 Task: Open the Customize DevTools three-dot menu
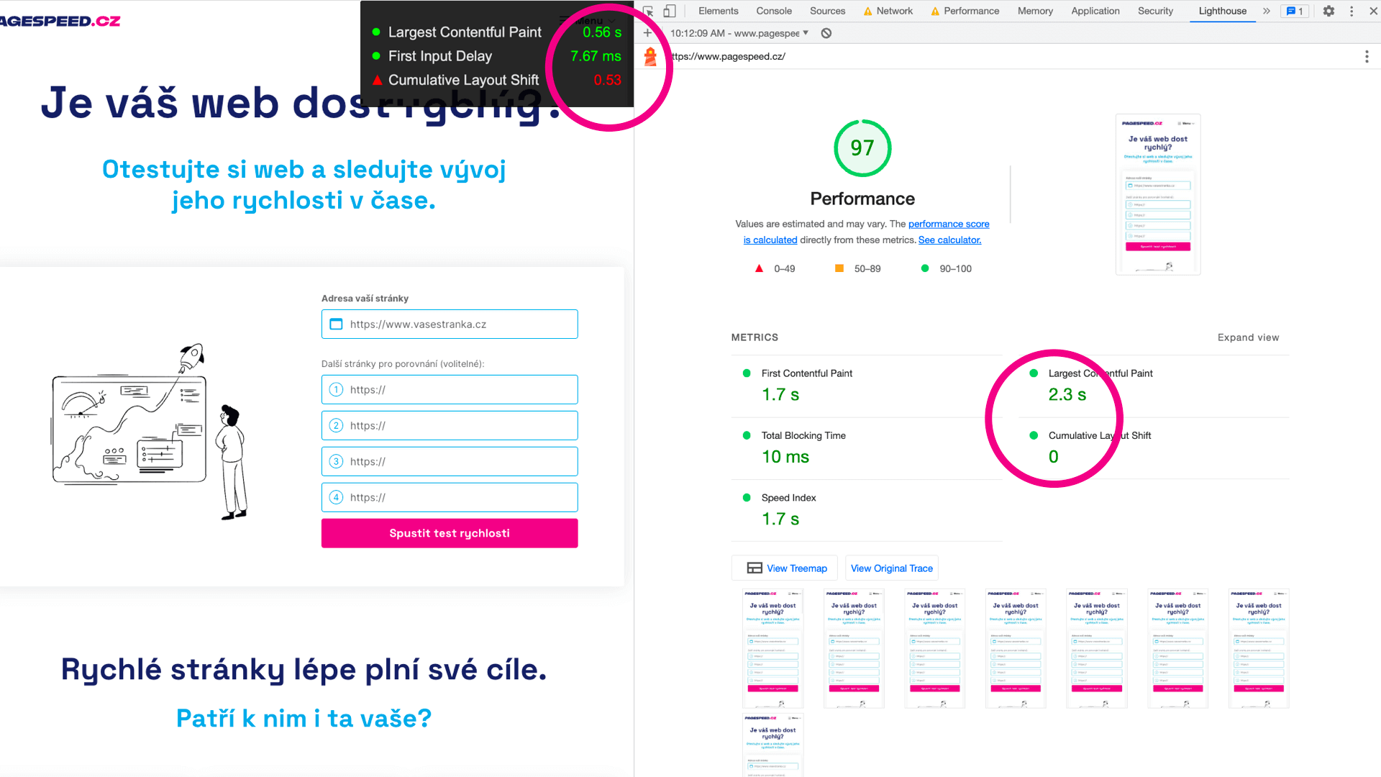[1352, 11]
